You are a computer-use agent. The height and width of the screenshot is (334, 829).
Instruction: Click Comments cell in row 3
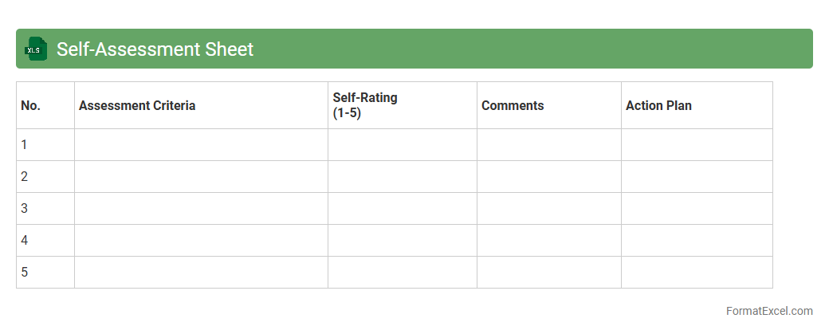548,209
